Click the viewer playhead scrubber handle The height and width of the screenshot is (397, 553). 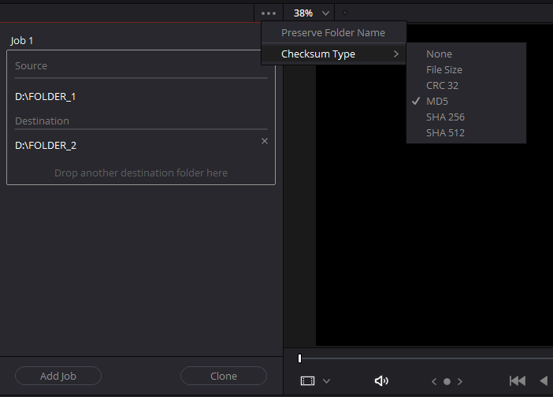(x=299, y=358)
